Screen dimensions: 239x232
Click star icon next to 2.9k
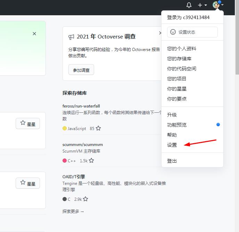(85, 199)
